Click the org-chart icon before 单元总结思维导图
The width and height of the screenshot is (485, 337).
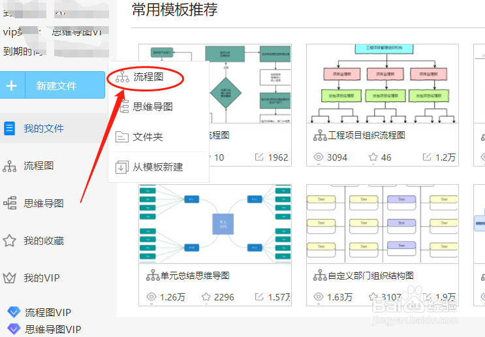[153, 276]
